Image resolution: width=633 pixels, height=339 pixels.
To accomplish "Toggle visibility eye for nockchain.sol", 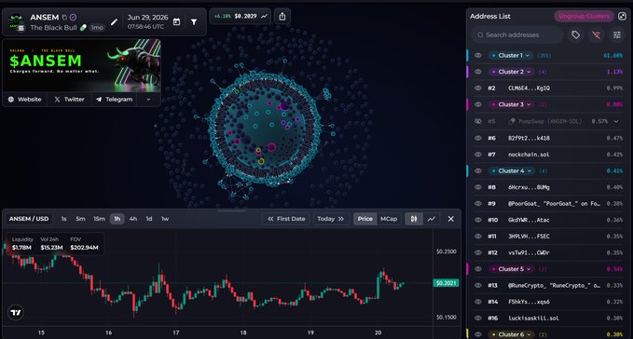I will pyautogui.click(x=478, y=155).
